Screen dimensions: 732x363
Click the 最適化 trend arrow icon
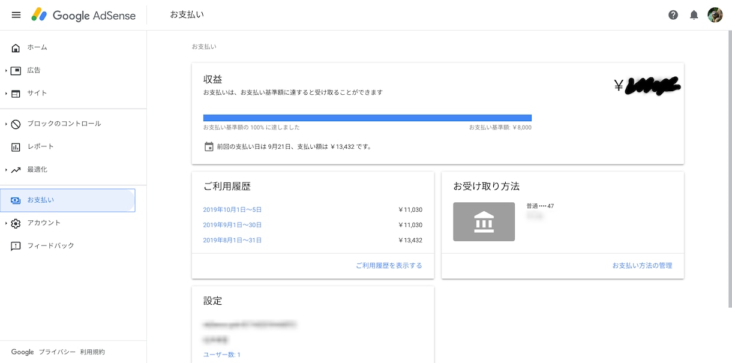point(16,170)
